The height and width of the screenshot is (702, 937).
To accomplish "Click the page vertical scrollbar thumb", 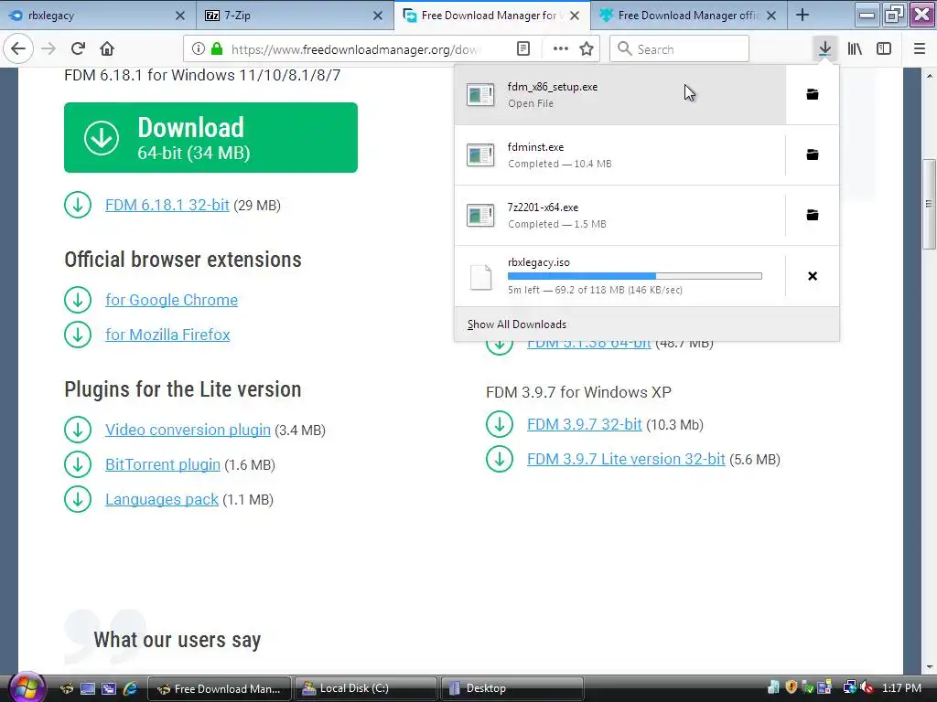I will click(929, 204).
